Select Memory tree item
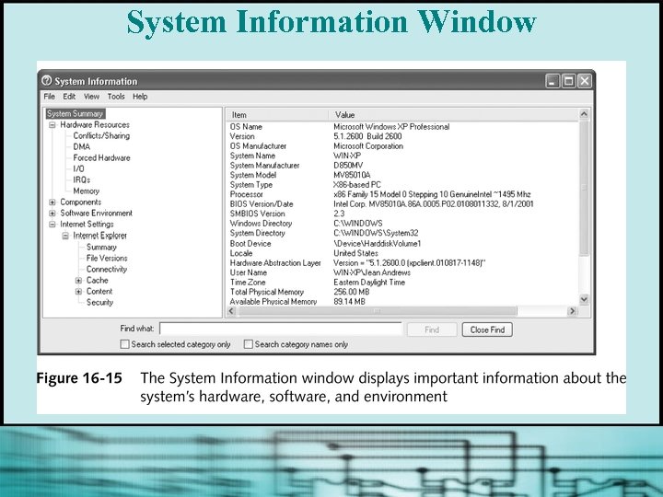 pyautogui.click(x=87, y=191)
